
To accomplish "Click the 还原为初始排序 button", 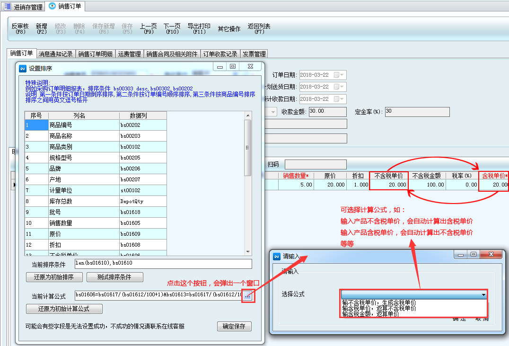I will pyautogui.click(x=54, y=277).
